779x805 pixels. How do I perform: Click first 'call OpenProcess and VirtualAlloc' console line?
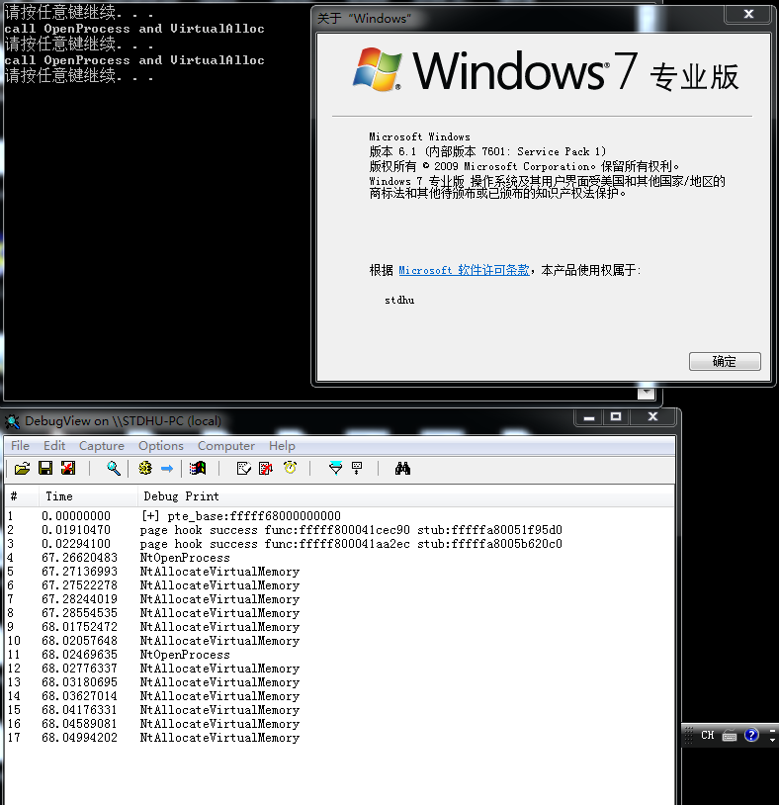pyautogui.click(x=134, y=29)
